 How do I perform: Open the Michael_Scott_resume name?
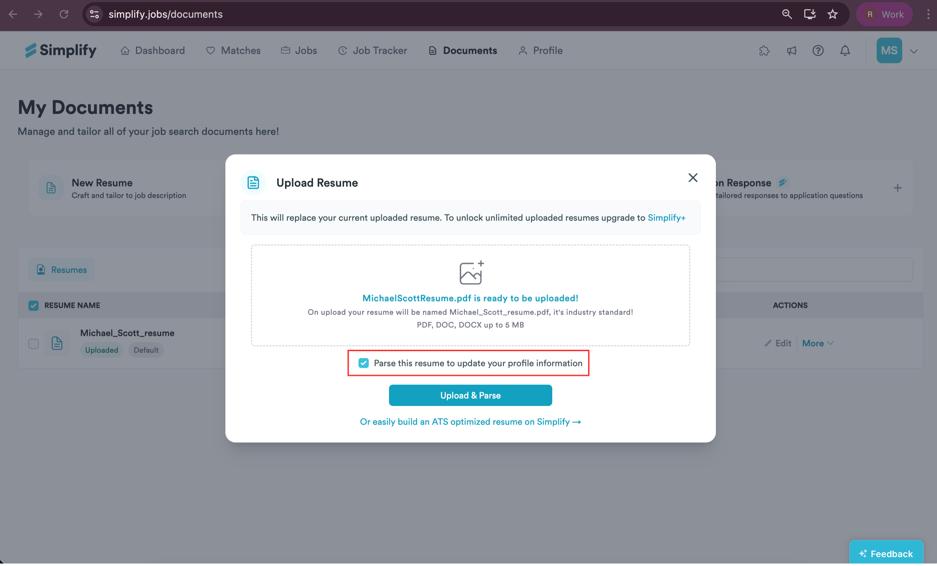click(x=127, y=333)
